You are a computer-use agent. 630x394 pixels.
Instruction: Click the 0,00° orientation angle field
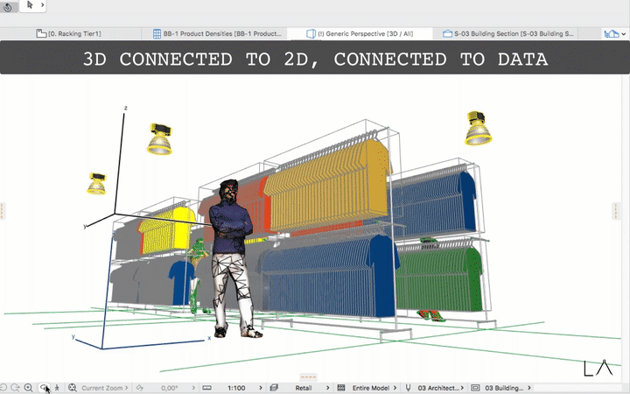click(170, 387)
